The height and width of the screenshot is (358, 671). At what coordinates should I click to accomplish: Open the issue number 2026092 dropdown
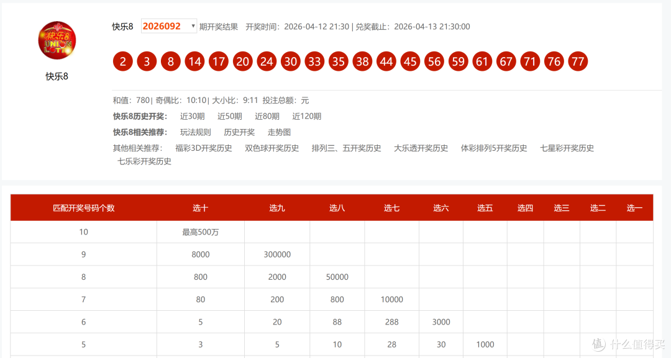point(168,26)
